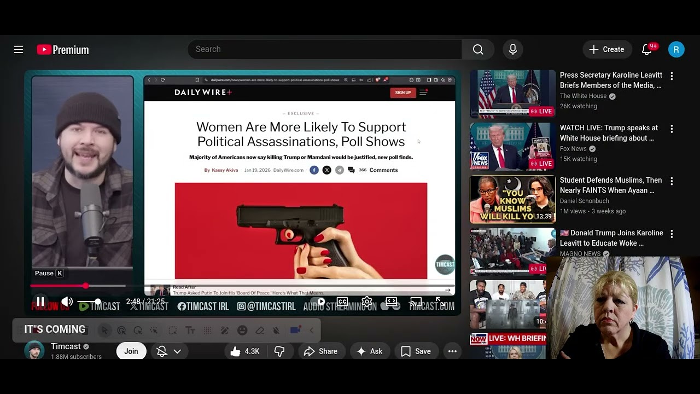Click the camera recording icon in annotation toolbar

tap(295, 330)
